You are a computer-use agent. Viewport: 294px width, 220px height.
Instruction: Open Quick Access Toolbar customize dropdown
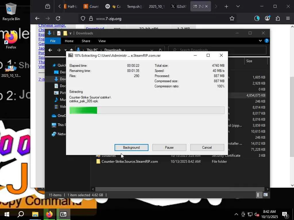coord(71,33)
